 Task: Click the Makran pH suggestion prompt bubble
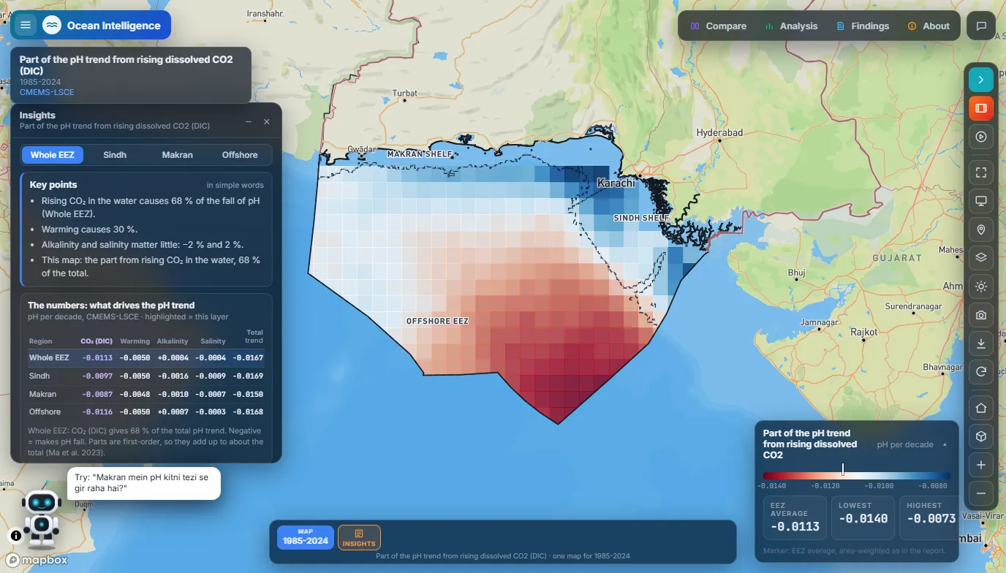click(144, 483)
